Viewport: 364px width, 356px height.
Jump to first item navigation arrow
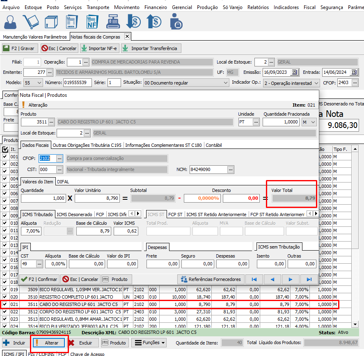254,279
